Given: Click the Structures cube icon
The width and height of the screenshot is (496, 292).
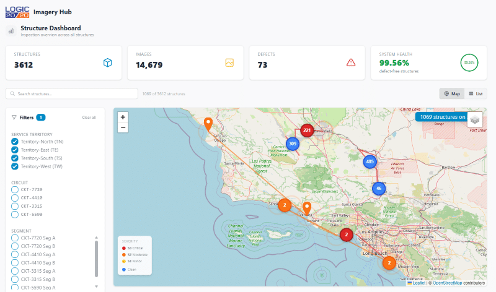Looking at the screenshot, I should 107,62.
